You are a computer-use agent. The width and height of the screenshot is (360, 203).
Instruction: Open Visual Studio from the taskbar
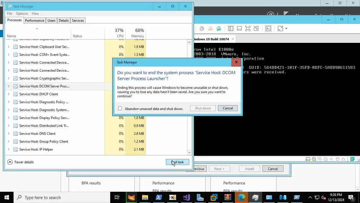click(x=186, y=197)
